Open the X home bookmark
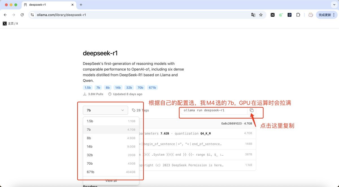339x187 pixels. pos(10,23)
